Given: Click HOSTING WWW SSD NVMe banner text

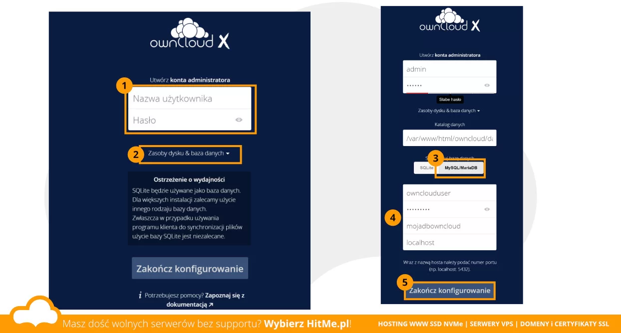Looking at the screenshot, I should (420, 324).
